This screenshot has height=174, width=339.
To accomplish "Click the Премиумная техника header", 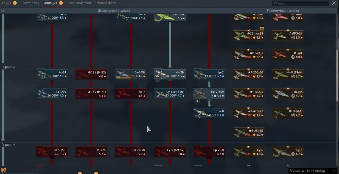I will point(283,11).
